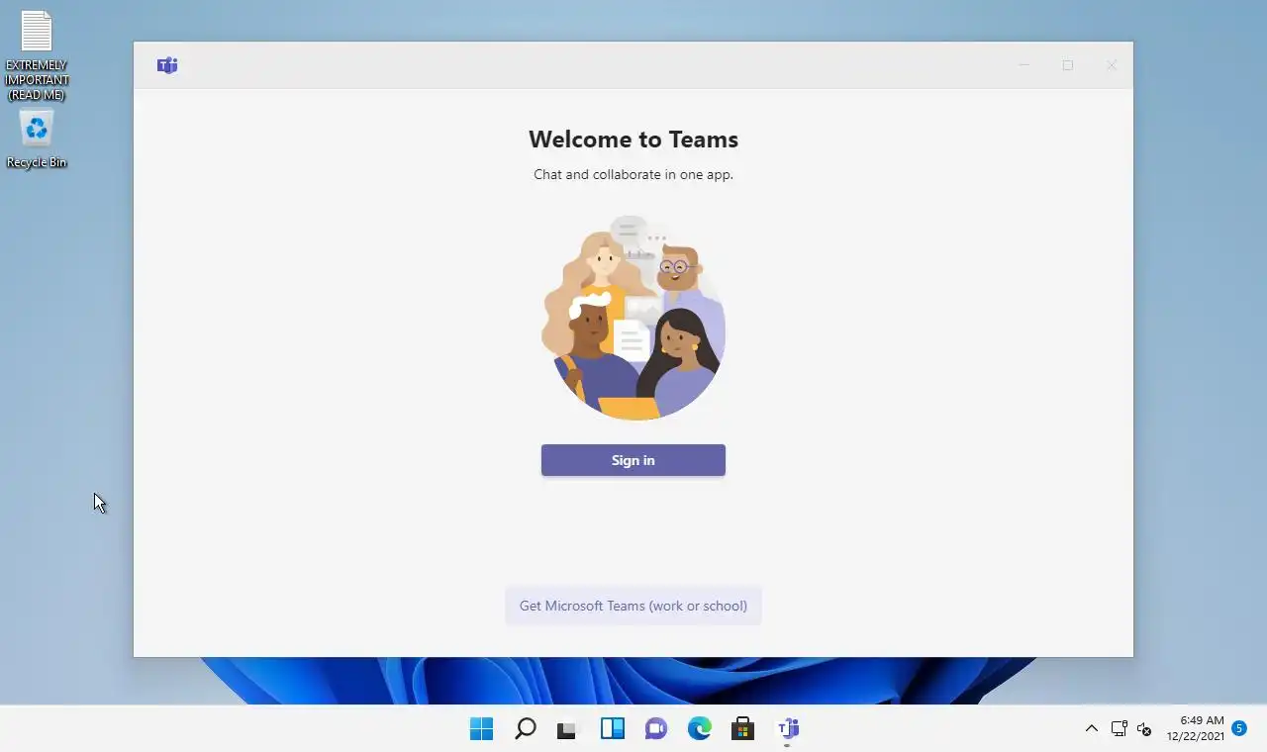
Task: Maximize the Teams window
Action: 1068,65
